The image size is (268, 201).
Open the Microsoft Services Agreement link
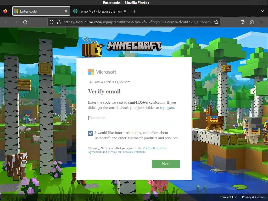[127, 150]
